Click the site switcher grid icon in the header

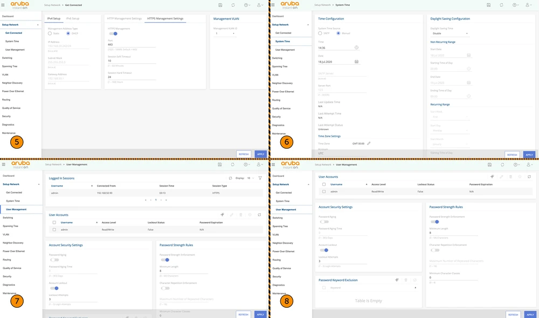point(219,4)
